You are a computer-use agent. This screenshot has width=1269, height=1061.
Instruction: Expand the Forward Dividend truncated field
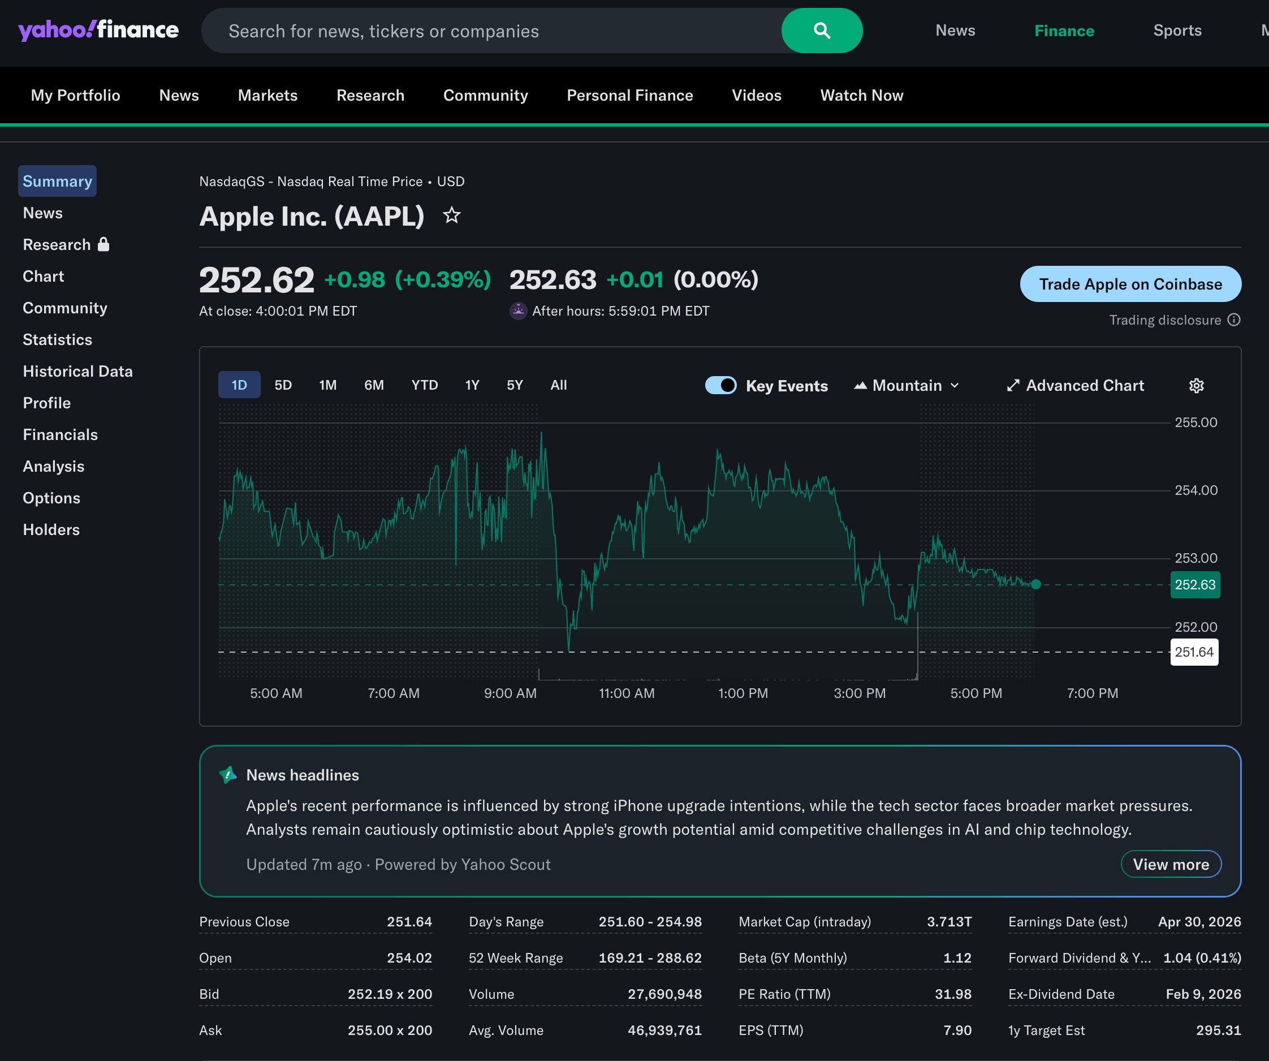pyautogui.click(x=1079, y=958)
